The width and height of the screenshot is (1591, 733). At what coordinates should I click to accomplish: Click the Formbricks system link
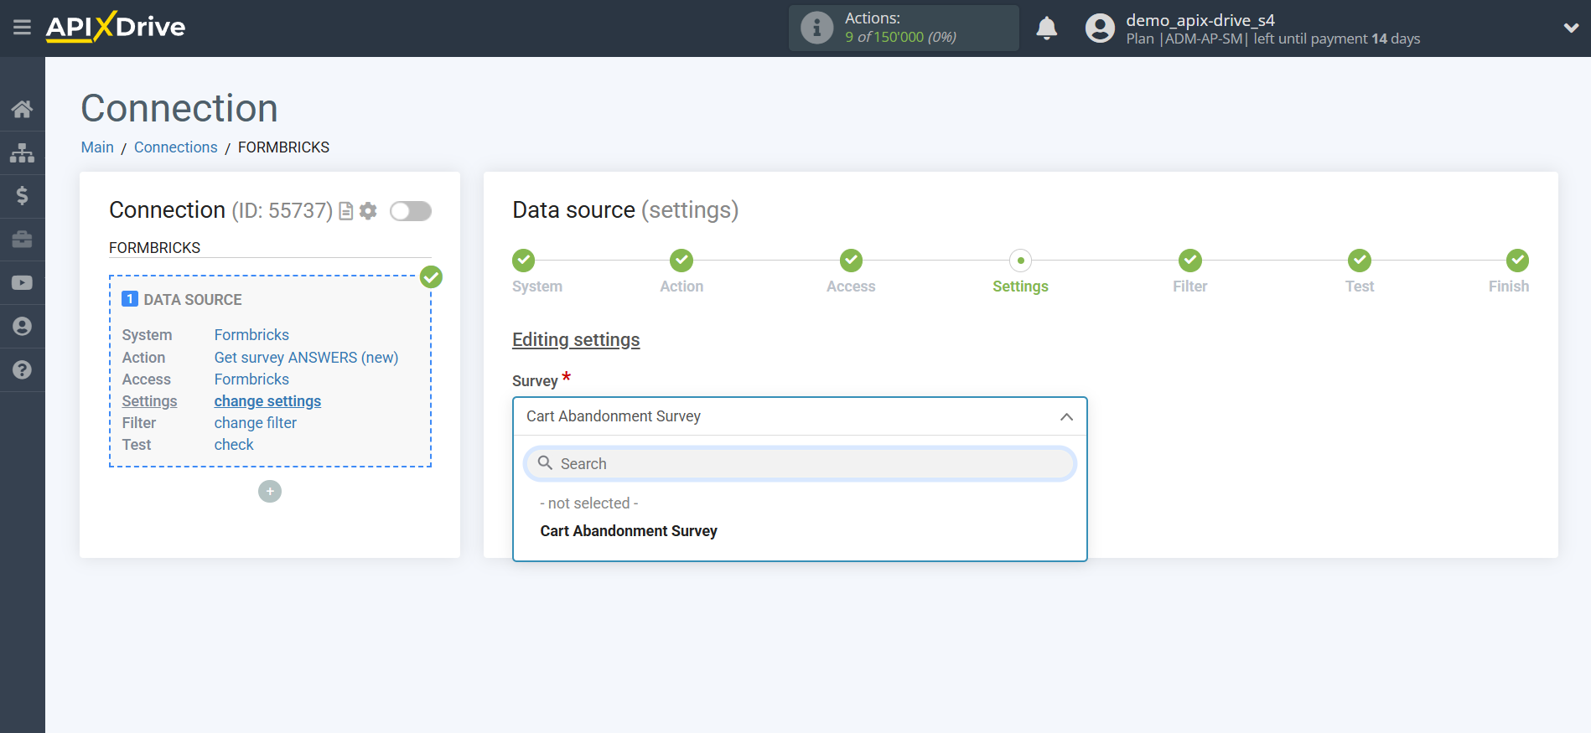pos(251,335)
